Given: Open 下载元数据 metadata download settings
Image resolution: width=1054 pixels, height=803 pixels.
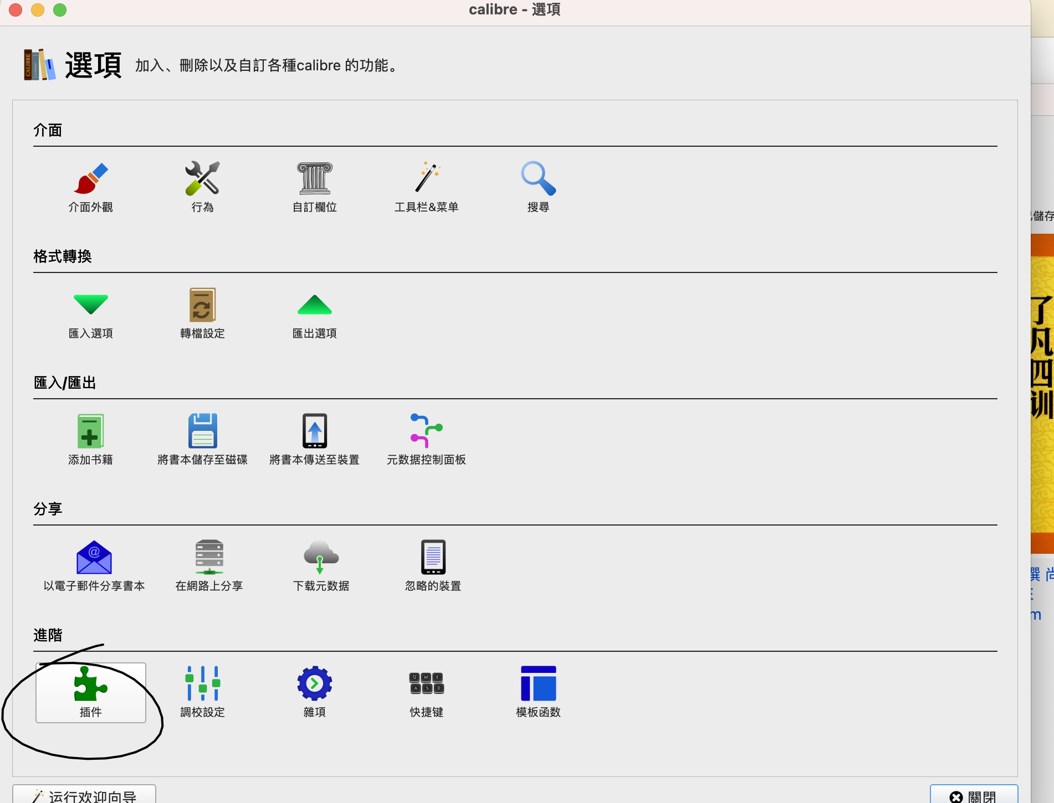Looking at the screenshot, I should [x=321, y=566].
